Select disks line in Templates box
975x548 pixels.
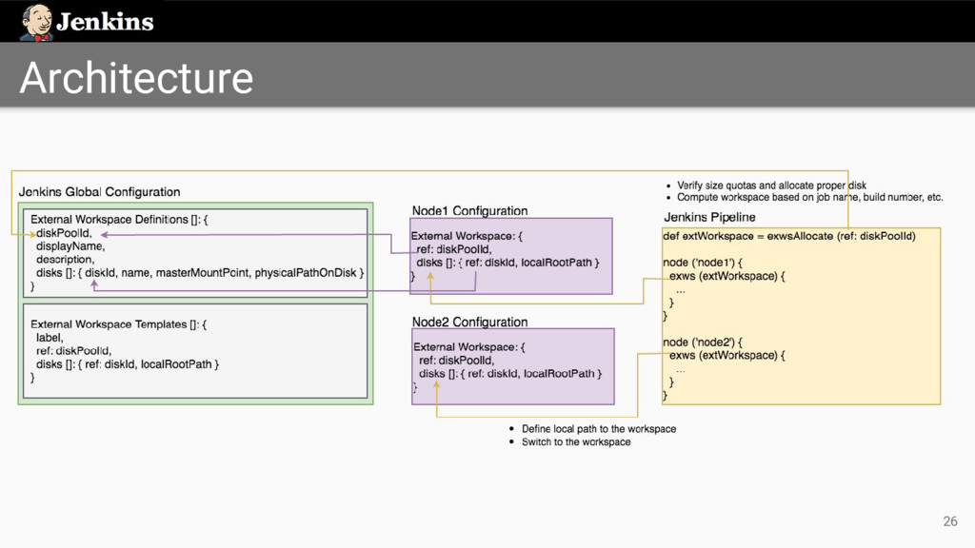pyautogui.click(x=128, y=364)
